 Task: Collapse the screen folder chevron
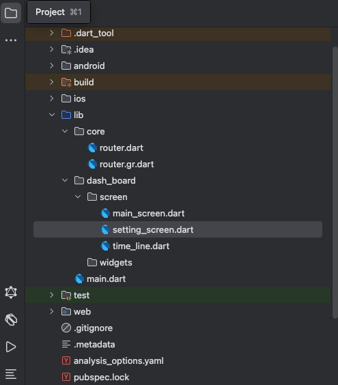coord(78,197)
